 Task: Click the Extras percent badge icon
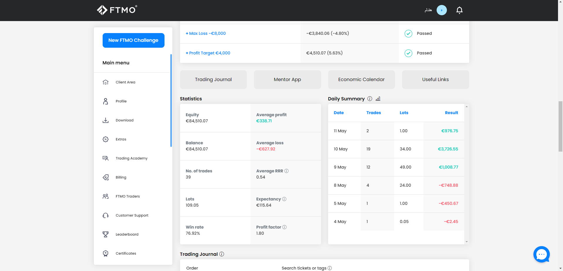click(106, 139)
